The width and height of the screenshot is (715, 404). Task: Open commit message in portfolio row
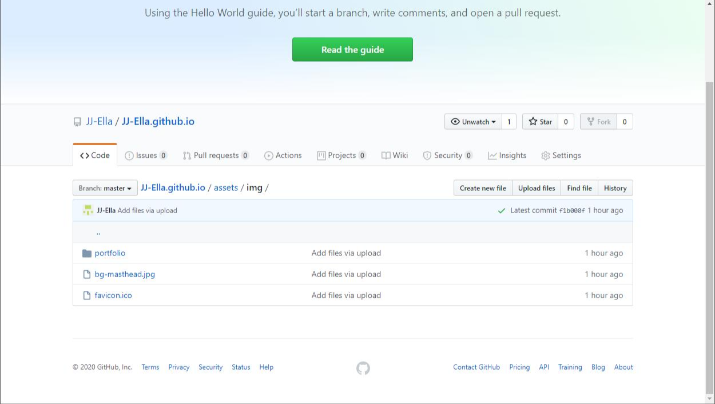coord(346,253)
